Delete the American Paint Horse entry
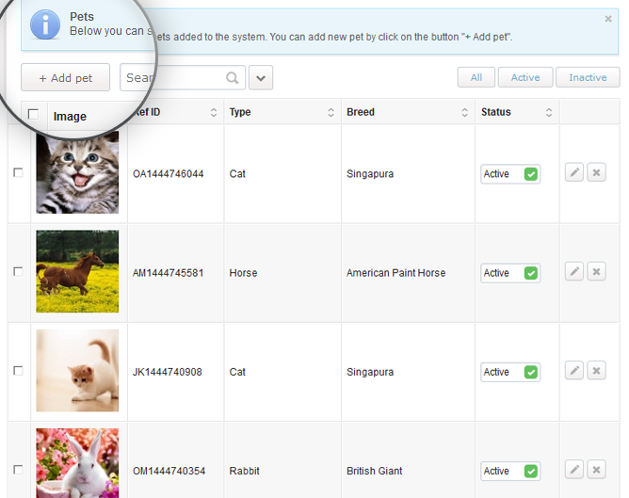 (596, 272)
